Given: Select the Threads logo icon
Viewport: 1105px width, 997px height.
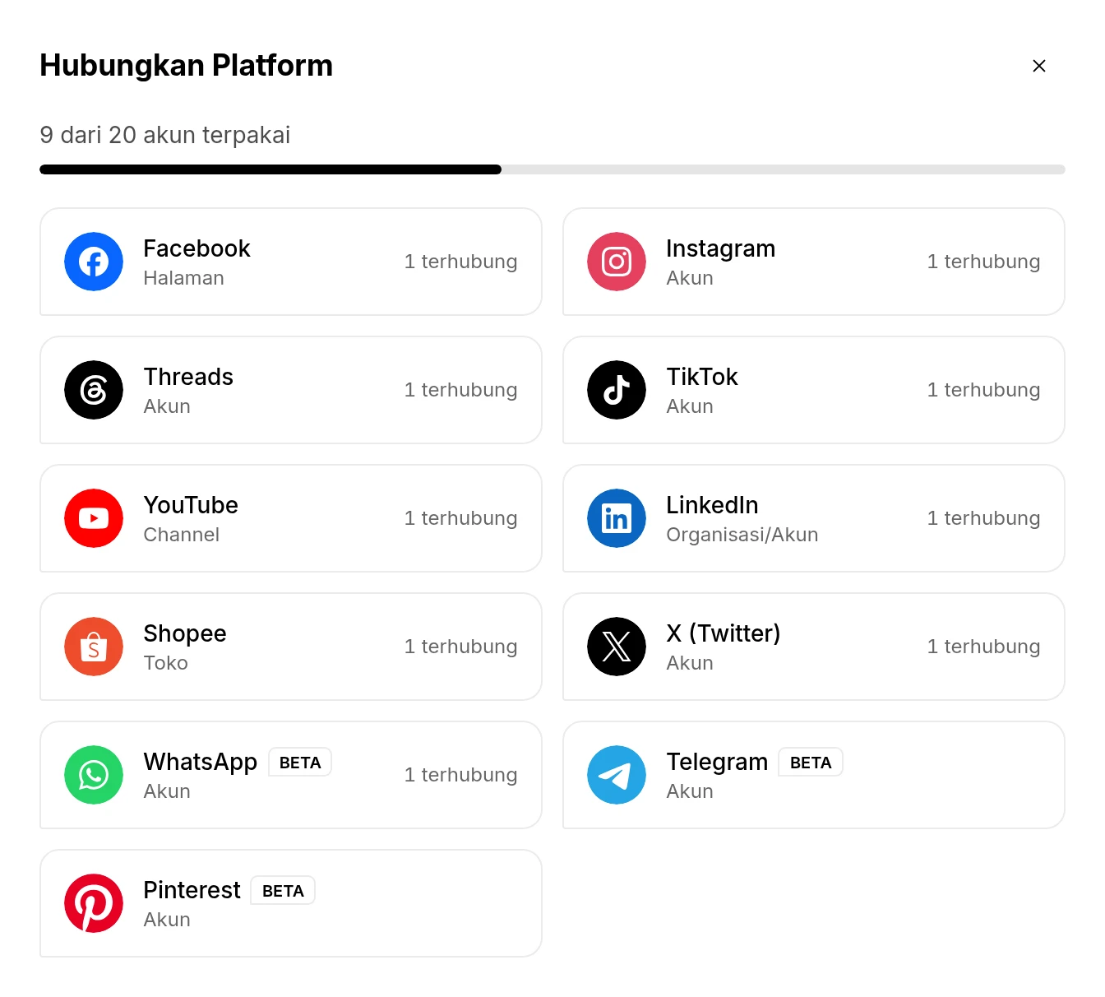Looking at the screenshot, I should pyautogui.click(x=94, y=390).
